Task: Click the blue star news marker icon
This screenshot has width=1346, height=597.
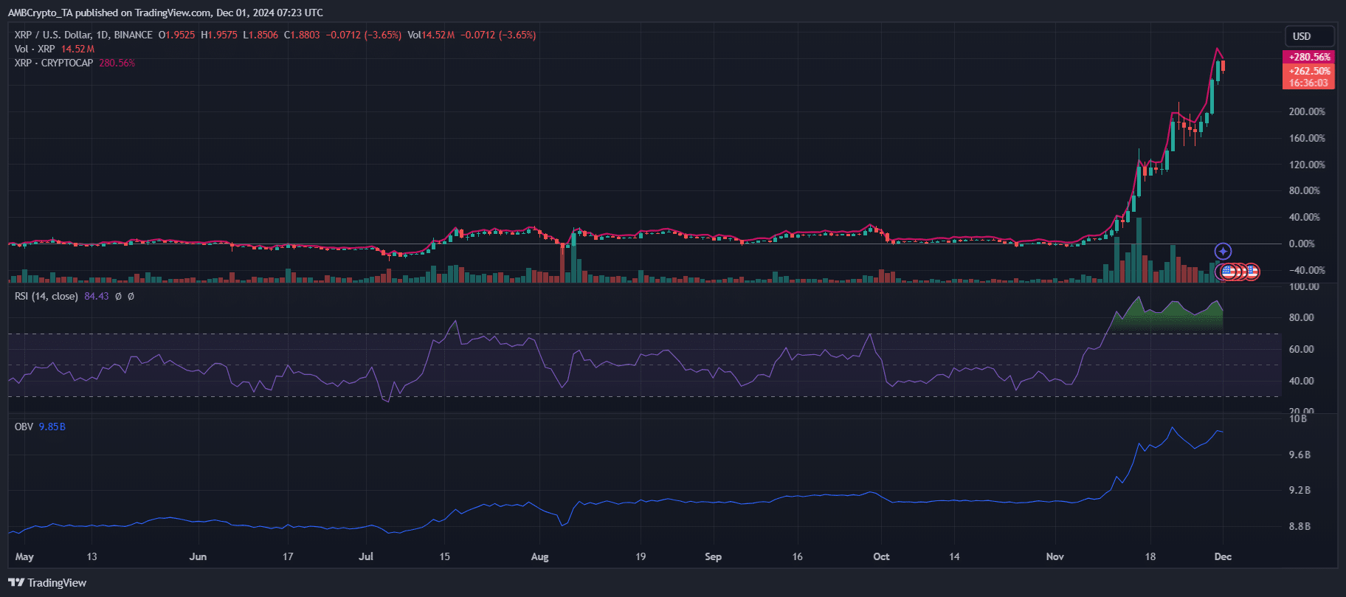Action: [x=1223, y=252]
